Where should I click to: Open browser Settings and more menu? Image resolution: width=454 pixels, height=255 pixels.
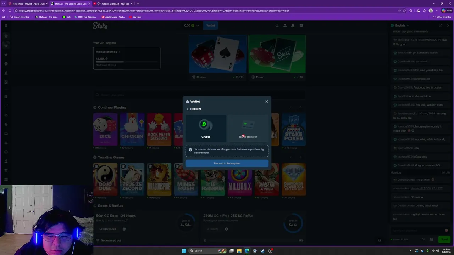[437, 11]
